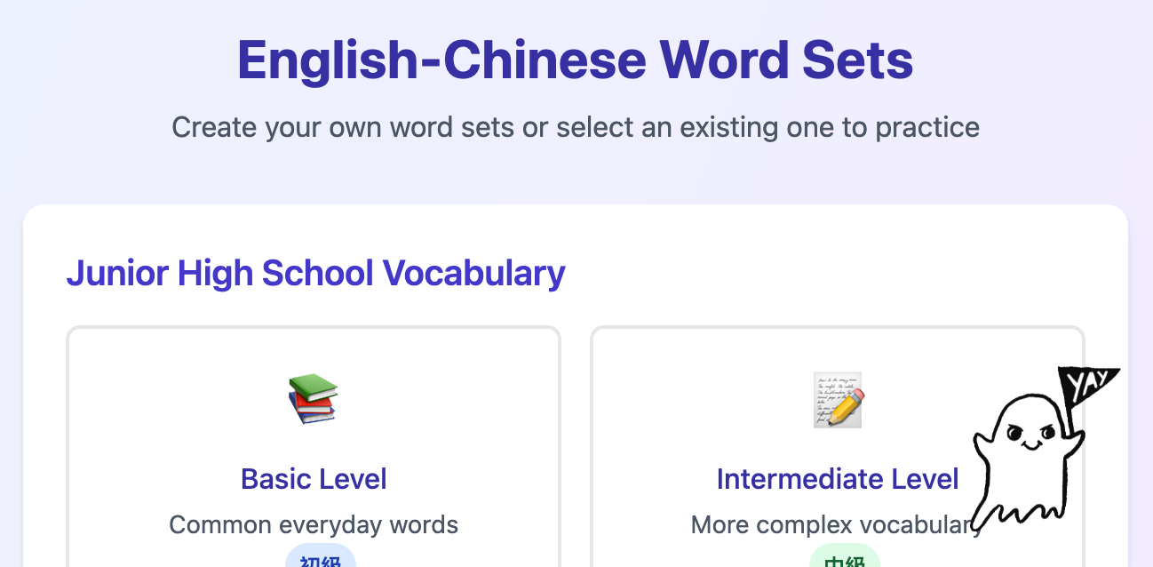Click the "English-Chinese Word Sets" page title

coord(576,60)
